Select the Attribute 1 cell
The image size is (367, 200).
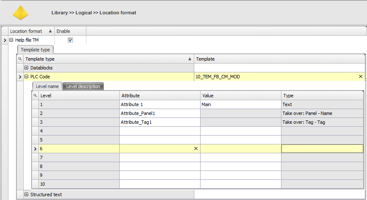coord(160,104)
